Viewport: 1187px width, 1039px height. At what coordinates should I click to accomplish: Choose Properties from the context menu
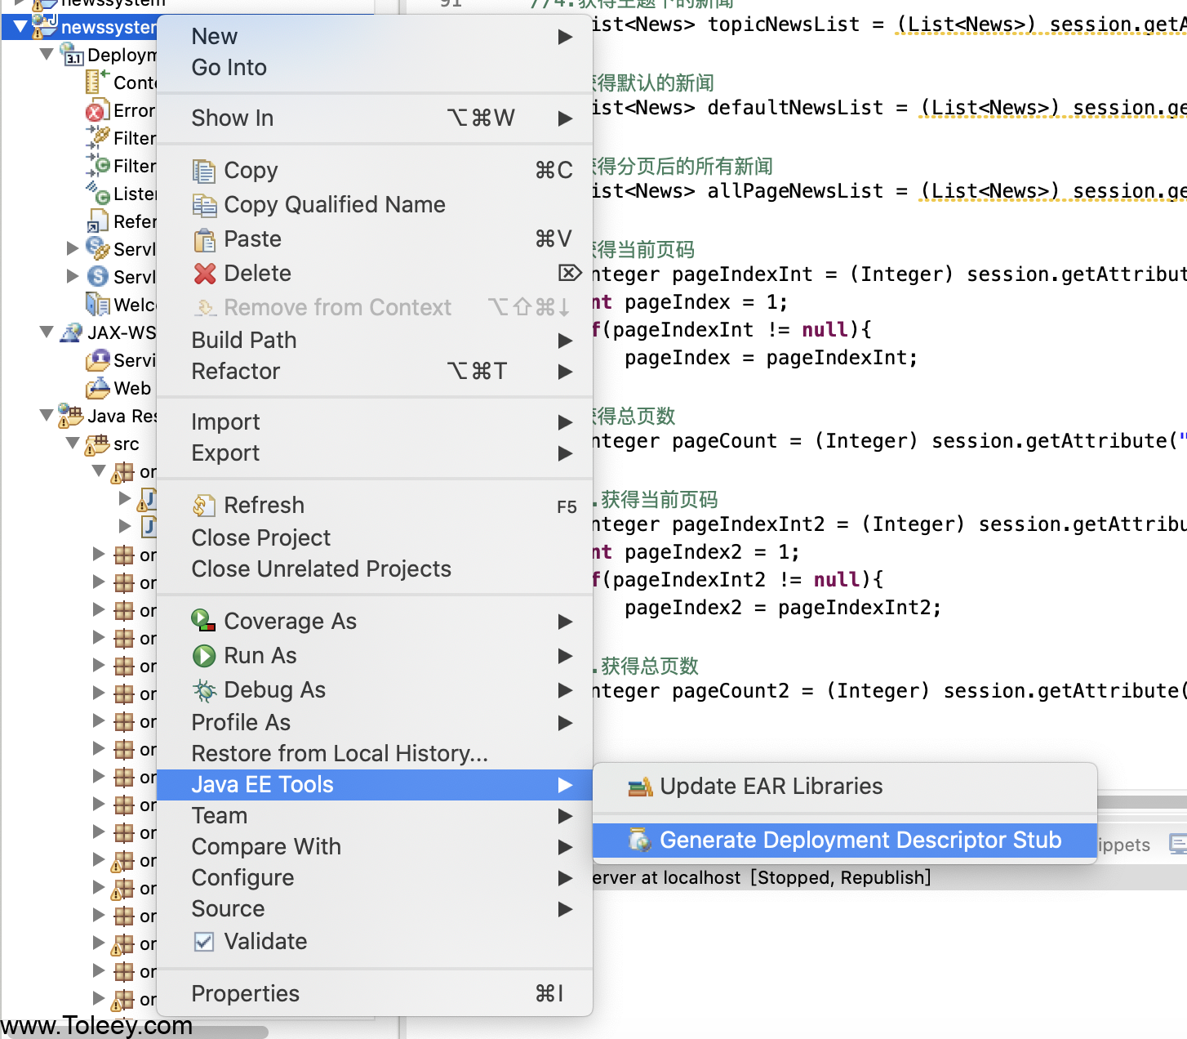[245, 994]
